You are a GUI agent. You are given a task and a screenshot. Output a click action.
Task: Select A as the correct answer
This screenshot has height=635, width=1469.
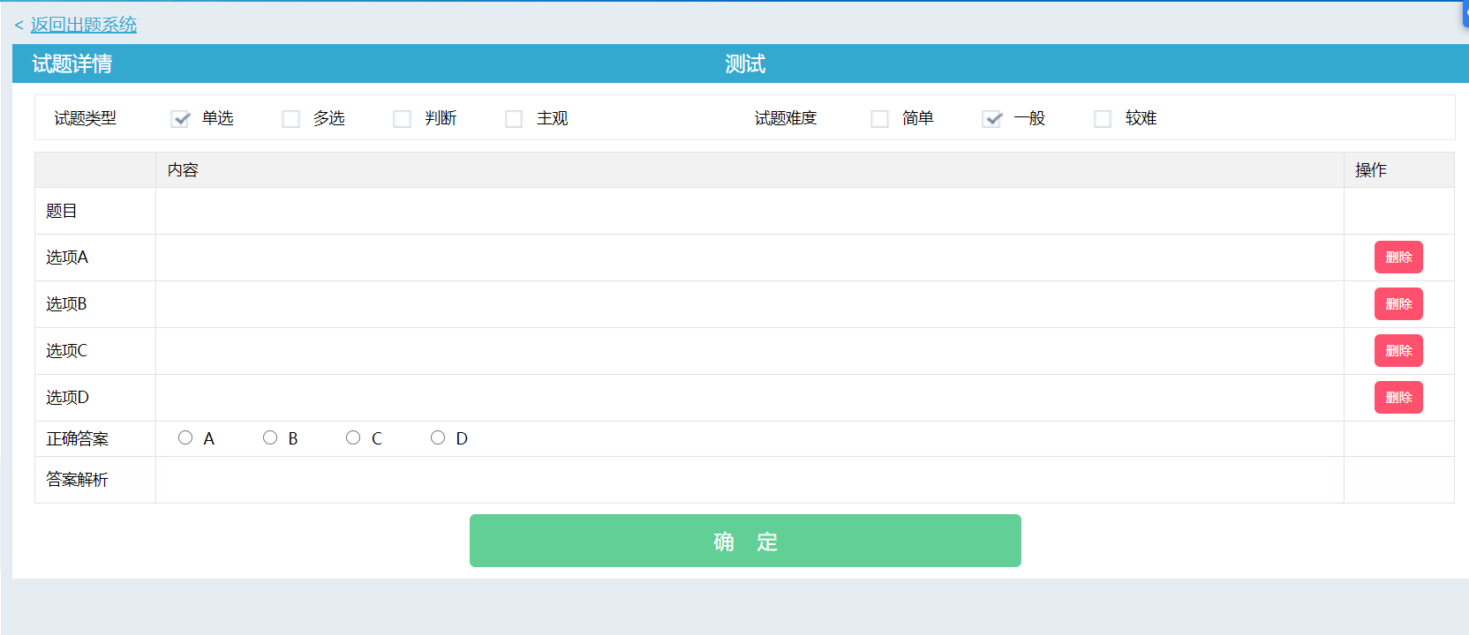point(185,437)
